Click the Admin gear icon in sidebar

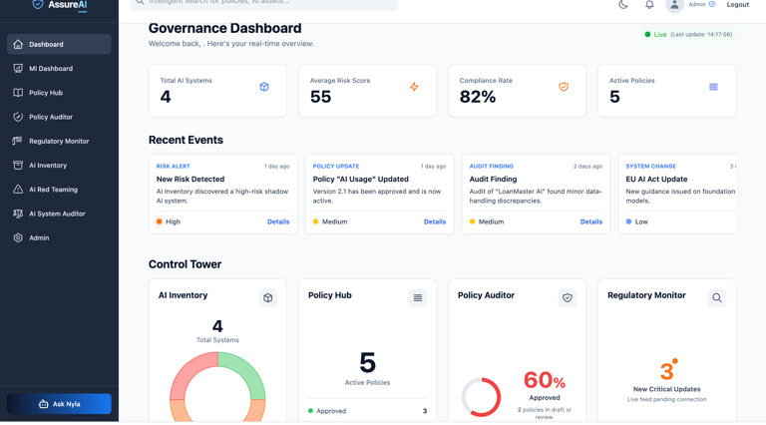pos(18,237)
